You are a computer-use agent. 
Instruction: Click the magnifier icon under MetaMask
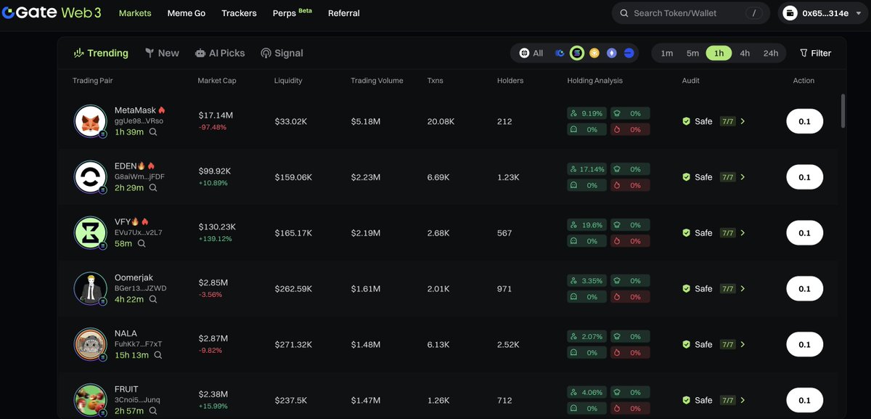153,132
